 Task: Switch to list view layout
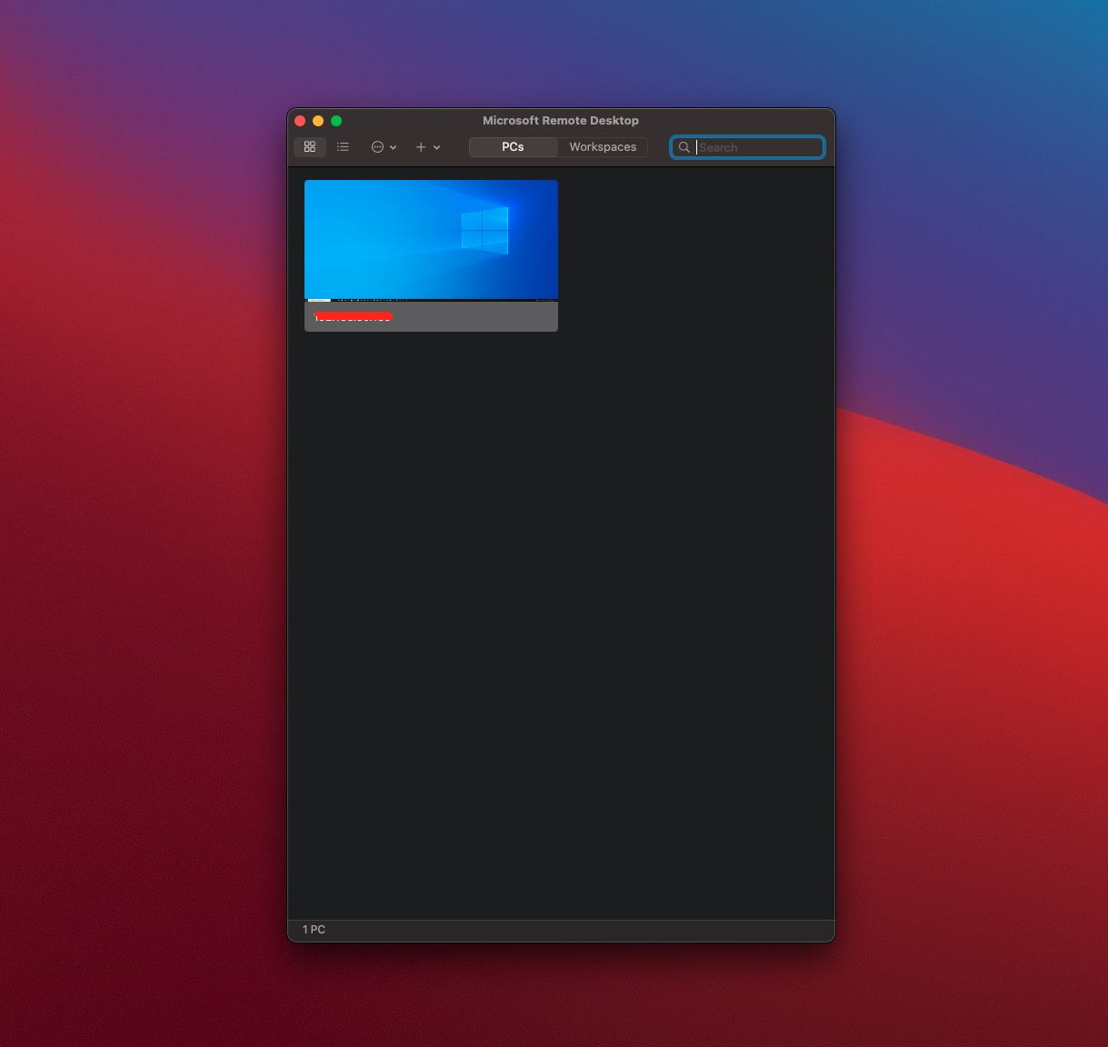pyautogui.click(x=343, y=146)
